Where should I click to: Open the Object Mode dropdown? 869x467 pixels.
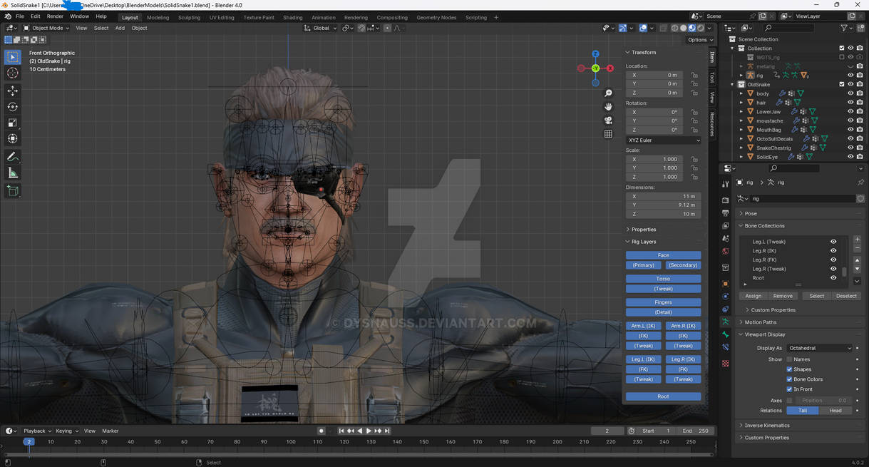(x=46, y=28)
